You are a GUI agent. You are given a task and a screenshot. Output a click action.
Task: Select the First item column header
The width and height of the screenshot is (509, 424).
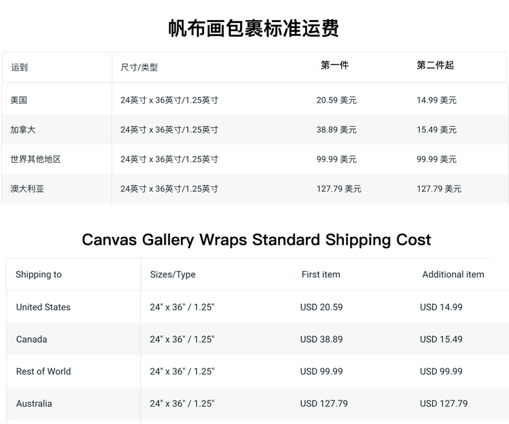pos(320,274)
